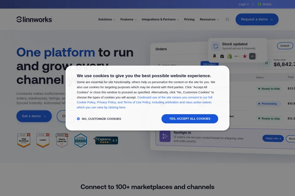295x196 pixels.
Task: Open the Login dropdown
Action: (244, 4)
